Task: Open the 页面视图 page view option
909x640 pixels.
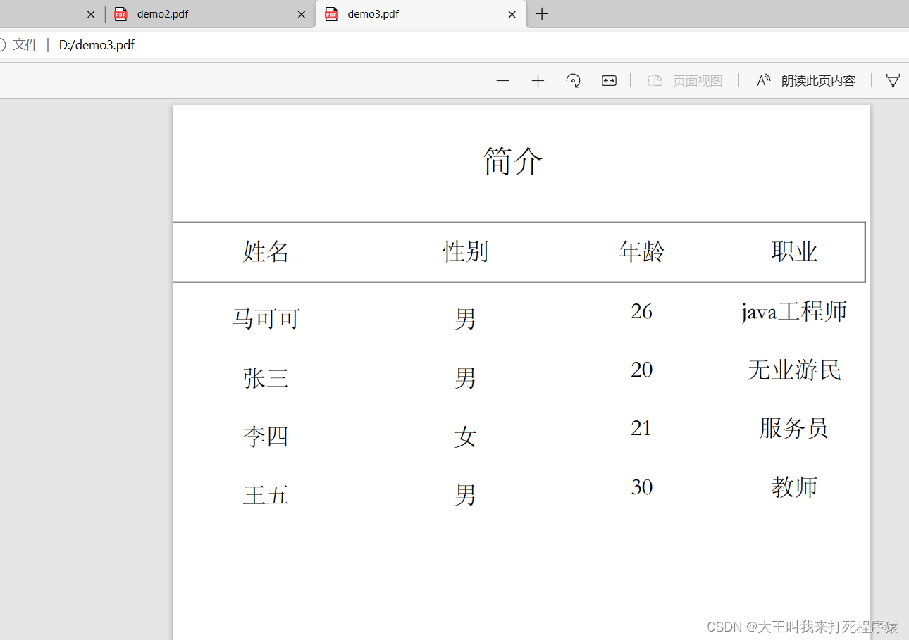Action: click(686, 81)
